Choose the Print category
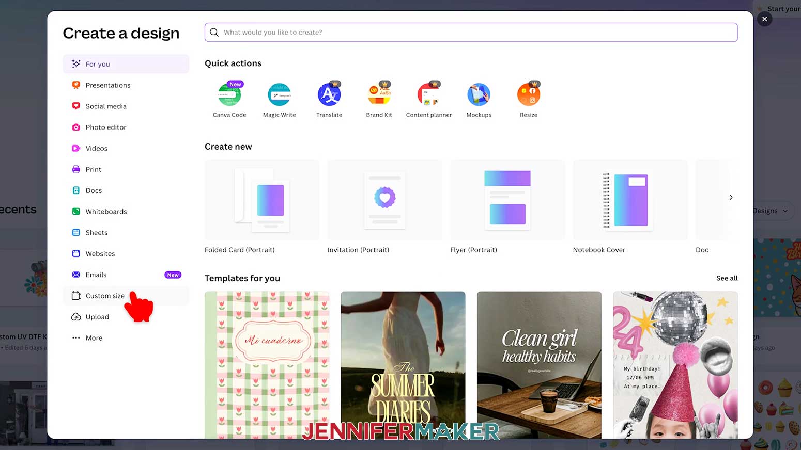801x450 pixels. point(126,169)
